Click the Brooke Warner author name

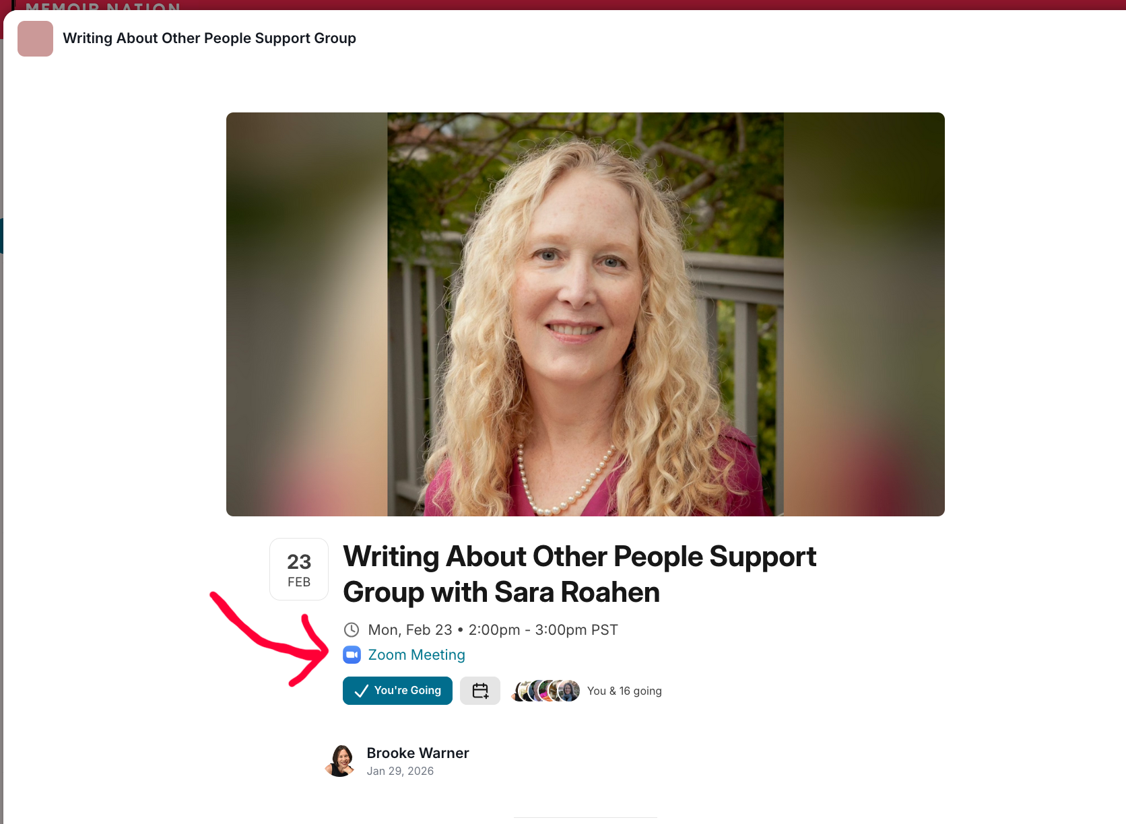click(418, 753)
